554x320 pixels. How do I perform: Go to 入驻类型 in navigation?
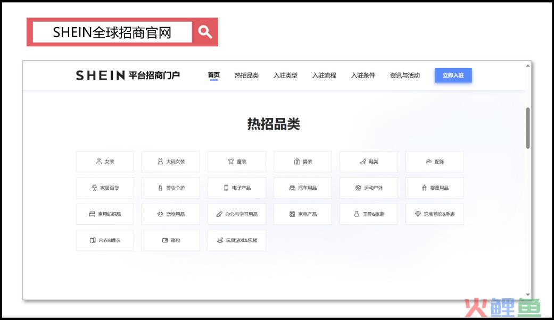285,75
